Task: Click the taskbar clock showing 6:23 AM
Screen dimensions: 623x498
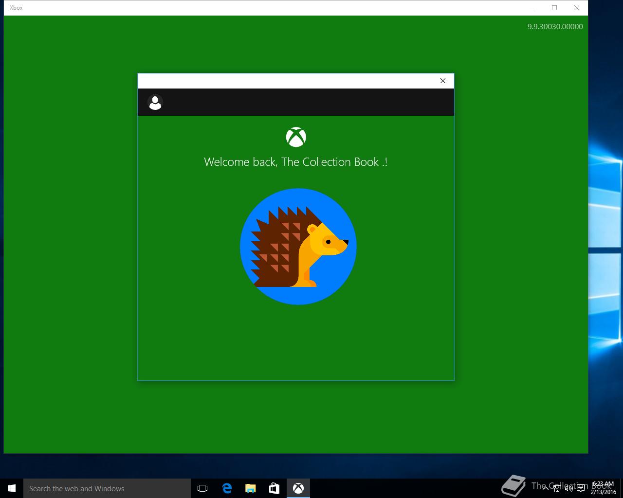Action: click(x=604, y=488)
